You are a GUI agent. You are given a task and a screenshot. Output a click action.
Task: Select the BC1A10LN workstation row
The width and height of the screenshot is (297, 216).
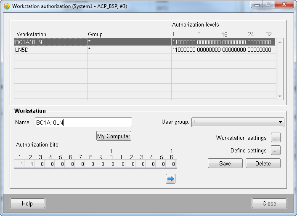(50, 42)
